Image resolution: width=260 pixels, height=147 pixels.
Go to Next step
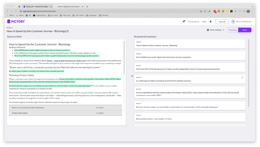[x=245, y=30]
